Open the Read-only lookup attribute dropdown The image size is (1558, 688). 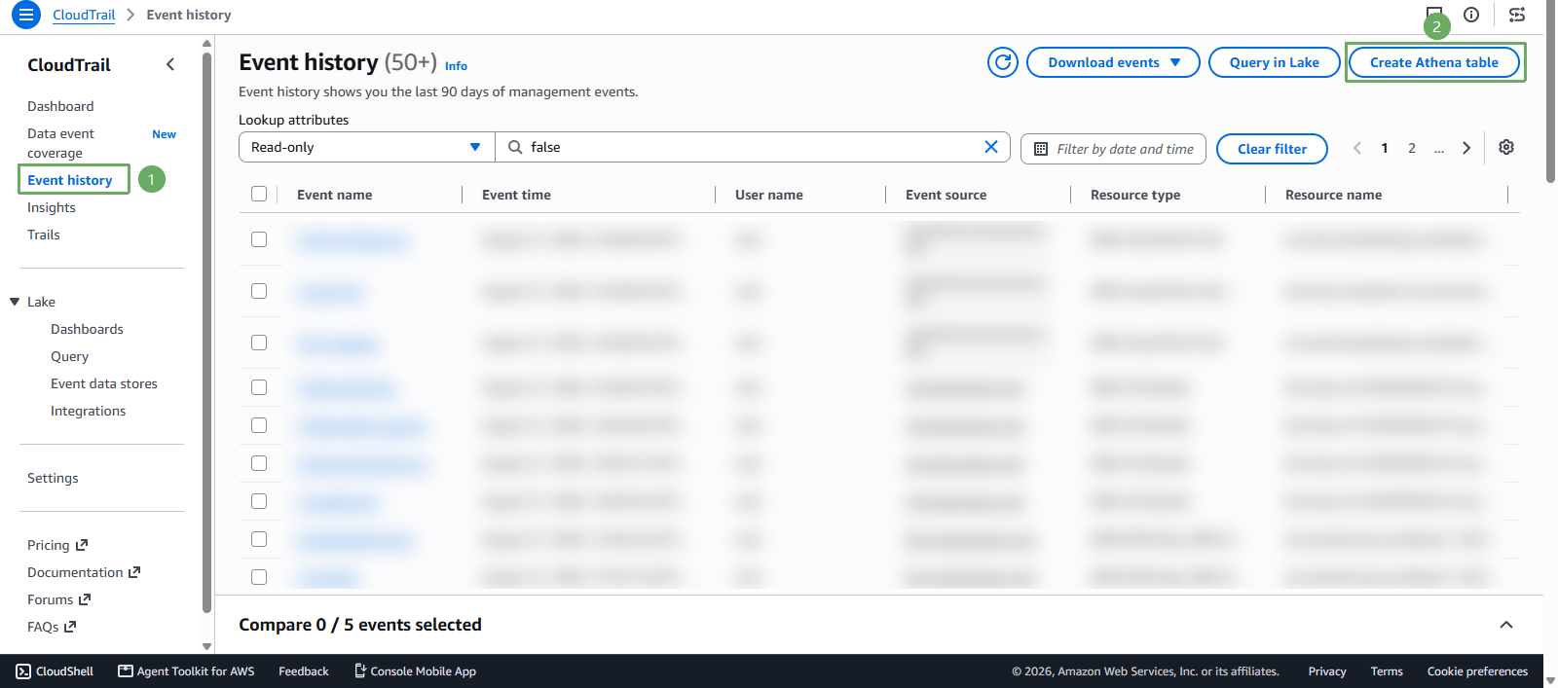click(x=366, y=147)
